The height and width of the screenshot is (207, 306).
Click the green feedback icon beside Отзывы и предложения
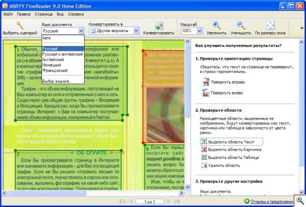click(x=247, y=201)
